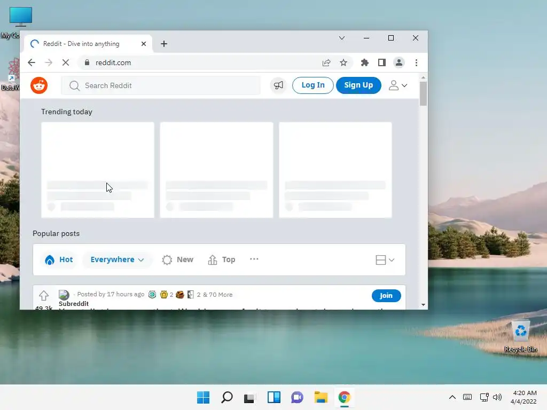
Task: Open Reddit user menu dropdown
Action: tap(398, 85)
